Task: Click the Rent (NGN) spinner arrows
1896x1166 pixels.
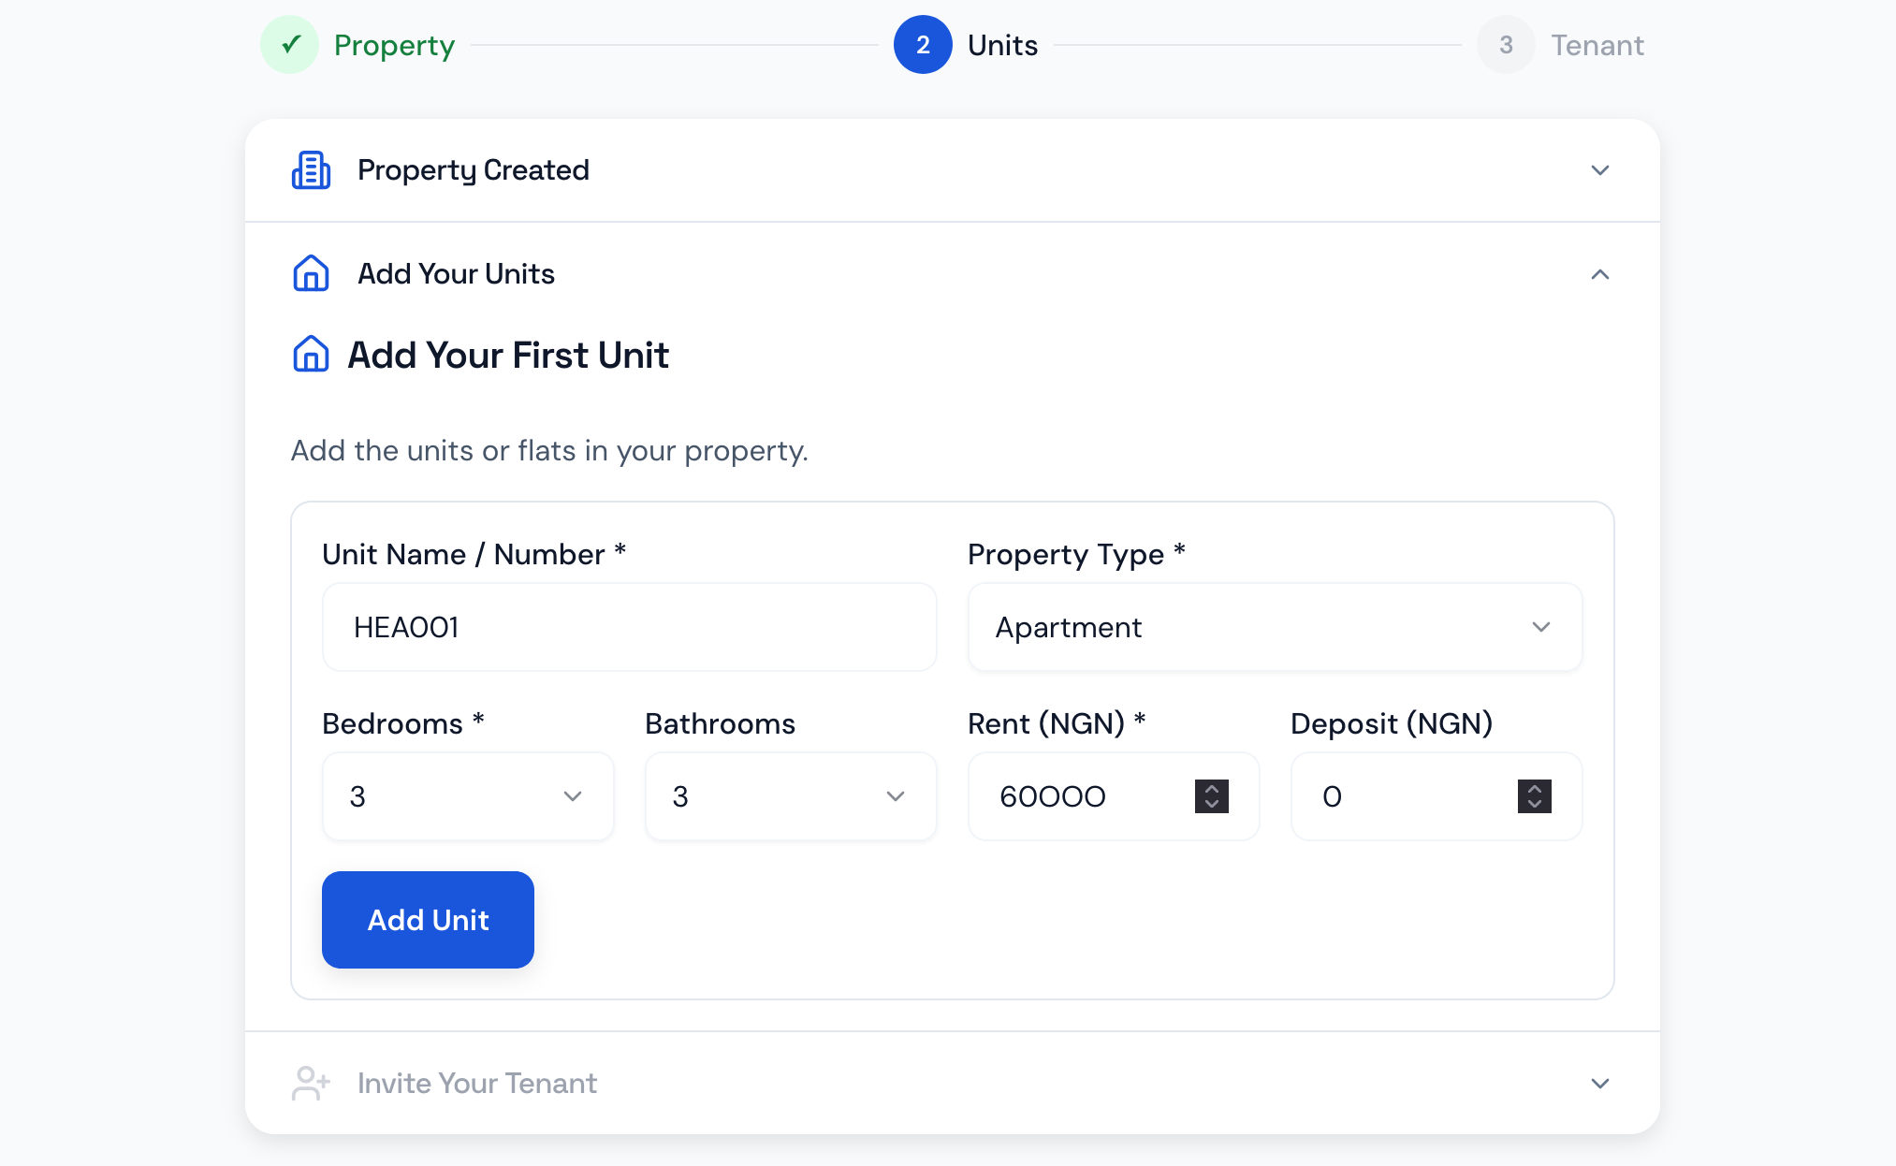Action: [1212, 796]
